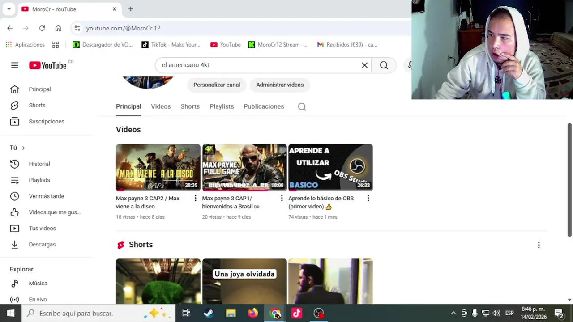Open the Windows notification center

(x=559, y=313)
